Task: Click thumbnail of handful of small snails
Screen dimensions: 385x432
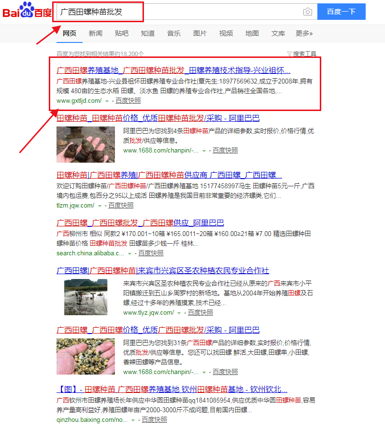Action: (x=86, y=357)
